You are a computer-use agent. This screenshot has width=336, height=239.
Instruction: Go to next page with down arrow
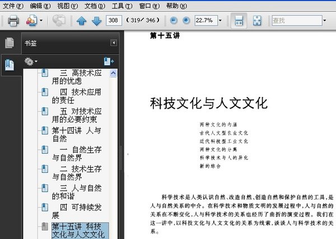97,21
